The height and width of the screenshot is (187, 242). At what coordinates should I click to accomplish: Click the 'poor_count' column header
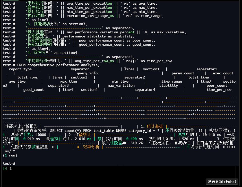[217, 85]
